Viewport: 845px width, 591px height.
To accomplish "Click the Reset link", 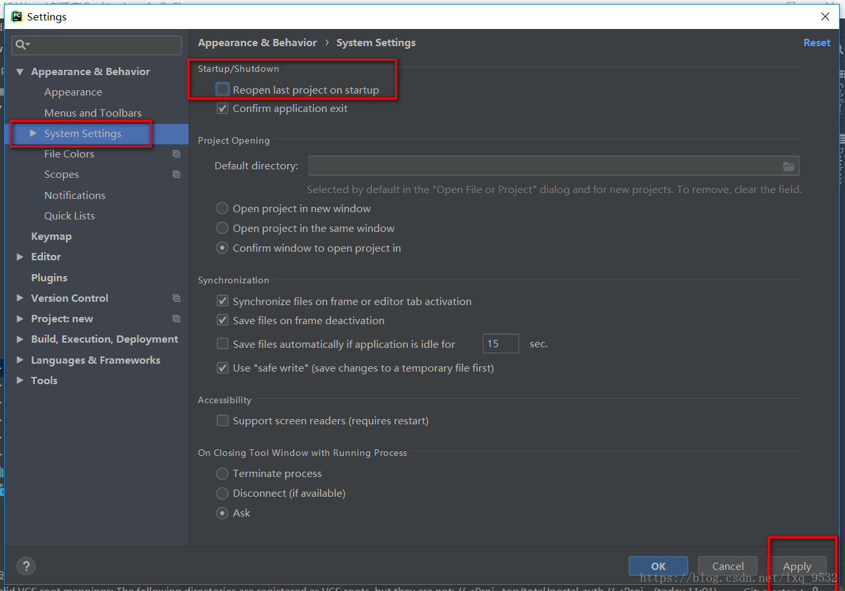I will 817,42.
